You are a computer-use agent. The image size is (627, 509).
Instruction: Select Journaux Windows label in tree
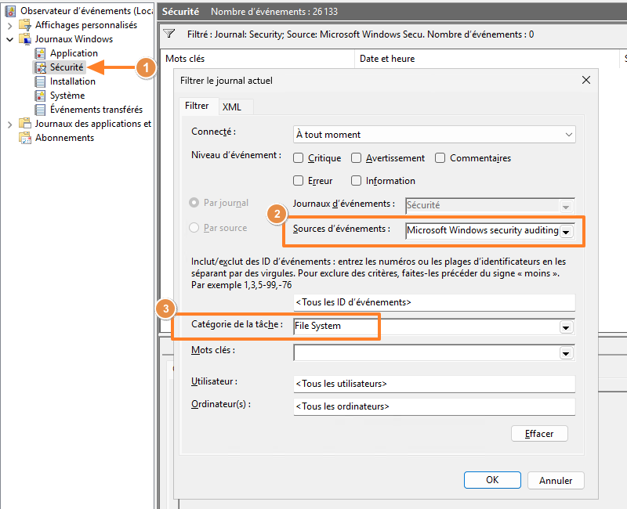coord(74,38)
